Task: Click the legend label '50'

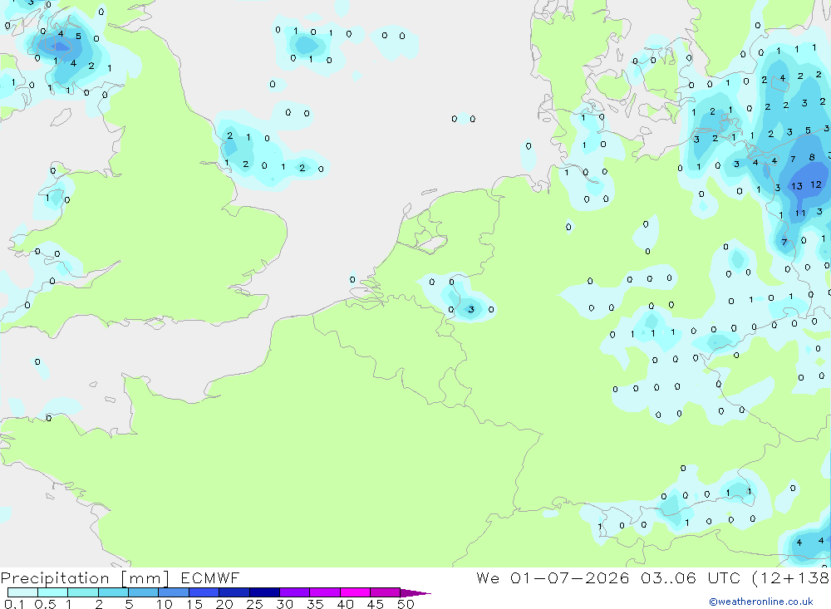Action: click(x=406, y=604)
